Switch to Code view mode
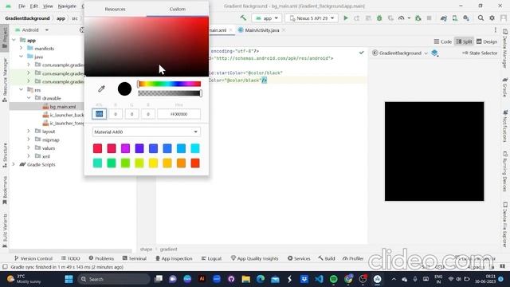Screen dimensions: 510x287 point(443,41)
